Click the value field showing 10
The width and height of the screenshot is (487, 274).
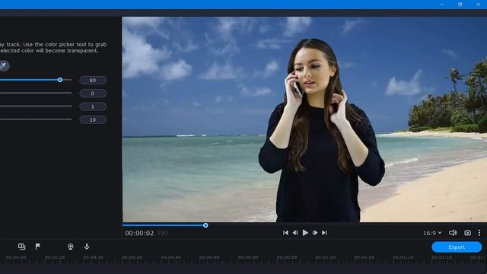[93, 119]
